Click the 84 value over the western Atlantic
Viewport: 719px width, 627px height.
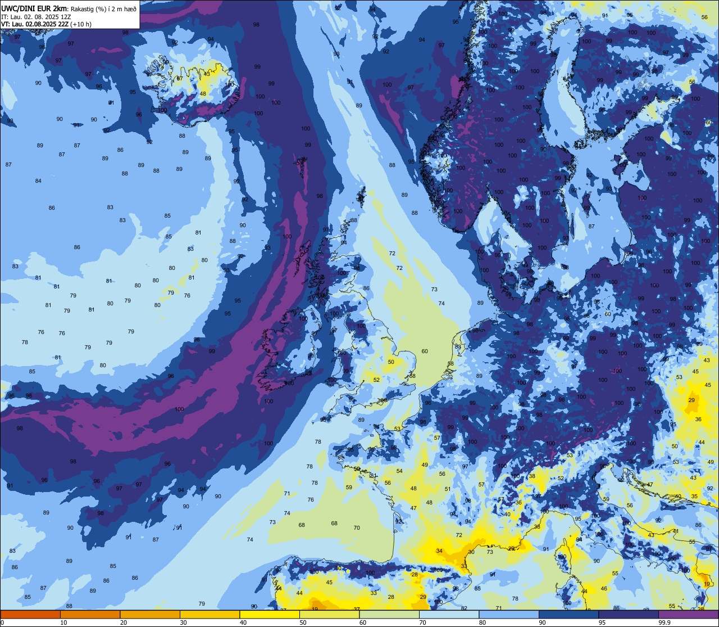38,181
